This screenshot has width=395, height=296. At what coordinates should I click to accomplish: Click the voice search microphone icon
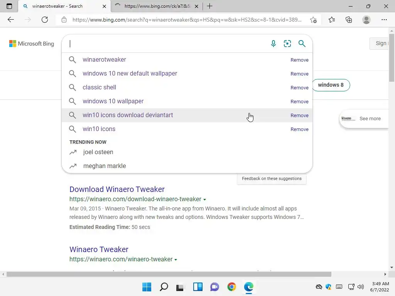[273, 44]
